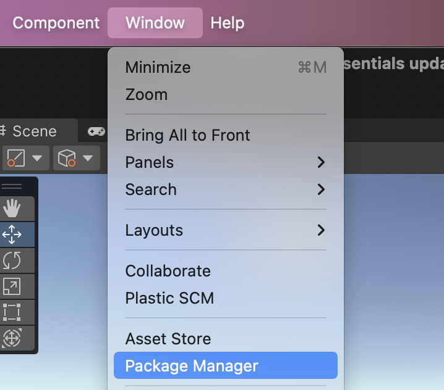Click the cube gizmo icon in Scene toolbar
This screenshot has width=444, height=390.
66,158
